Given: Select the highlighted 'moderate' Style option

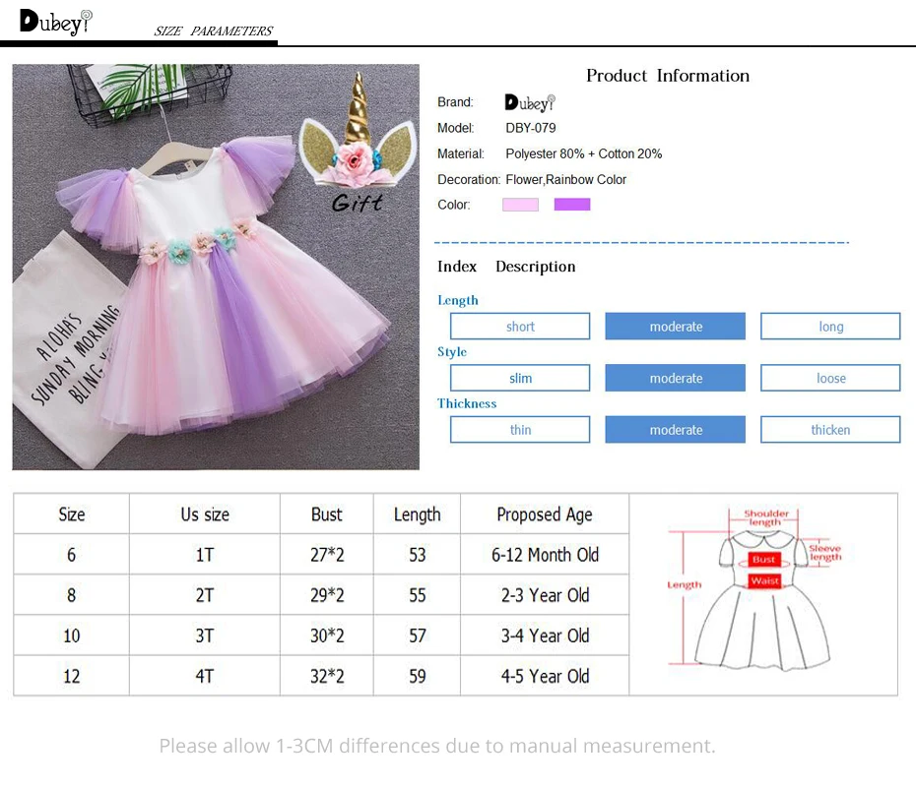Looking at the screenshot, I should (x=676, y=378).
